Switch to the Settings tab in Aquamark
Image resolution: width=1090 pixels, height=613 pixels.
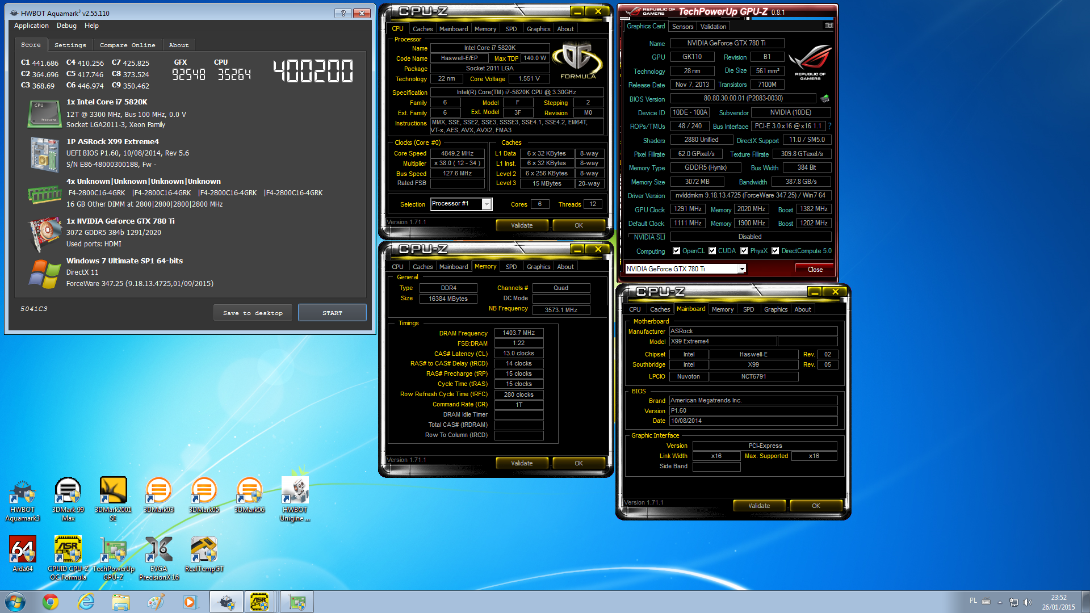click(70, 45)
